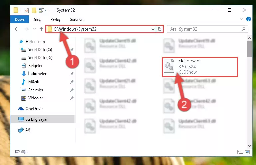Click the OneDrive cloud icon

(21, 109)
